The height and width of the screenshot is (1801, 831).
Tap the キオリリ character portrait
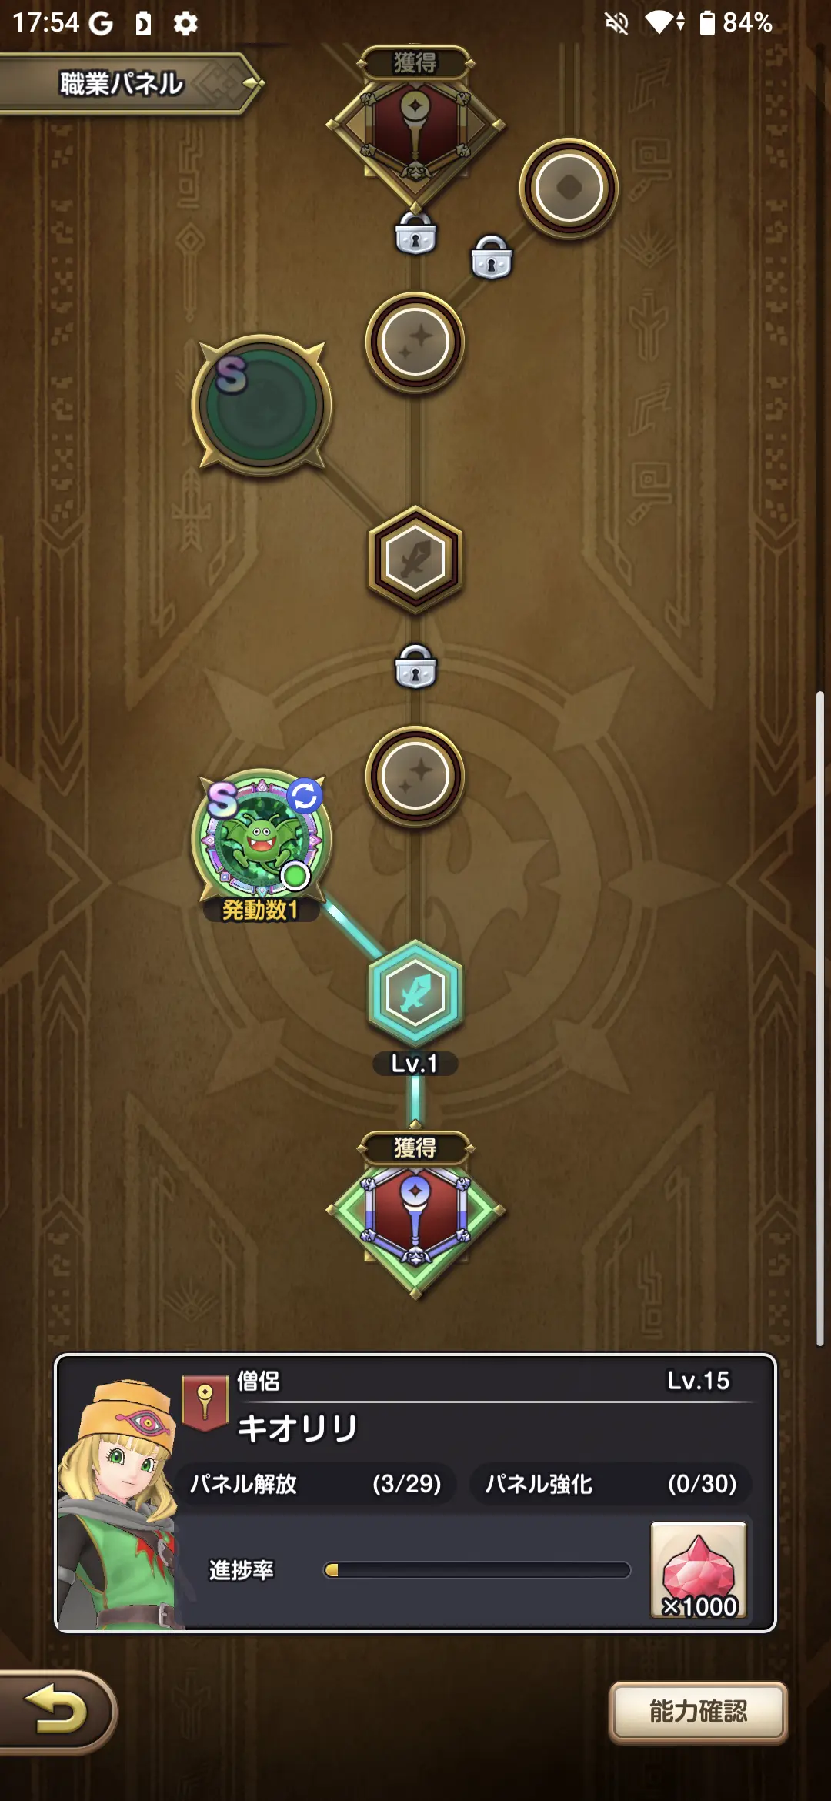point(118,1503)
